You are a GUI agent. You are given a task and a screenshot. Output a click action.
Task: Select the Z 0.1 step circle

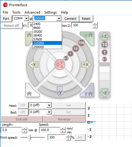105,59
